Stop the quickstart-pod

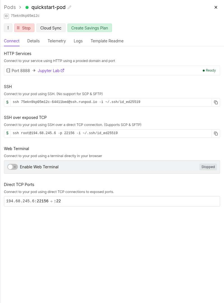[24, 28]
